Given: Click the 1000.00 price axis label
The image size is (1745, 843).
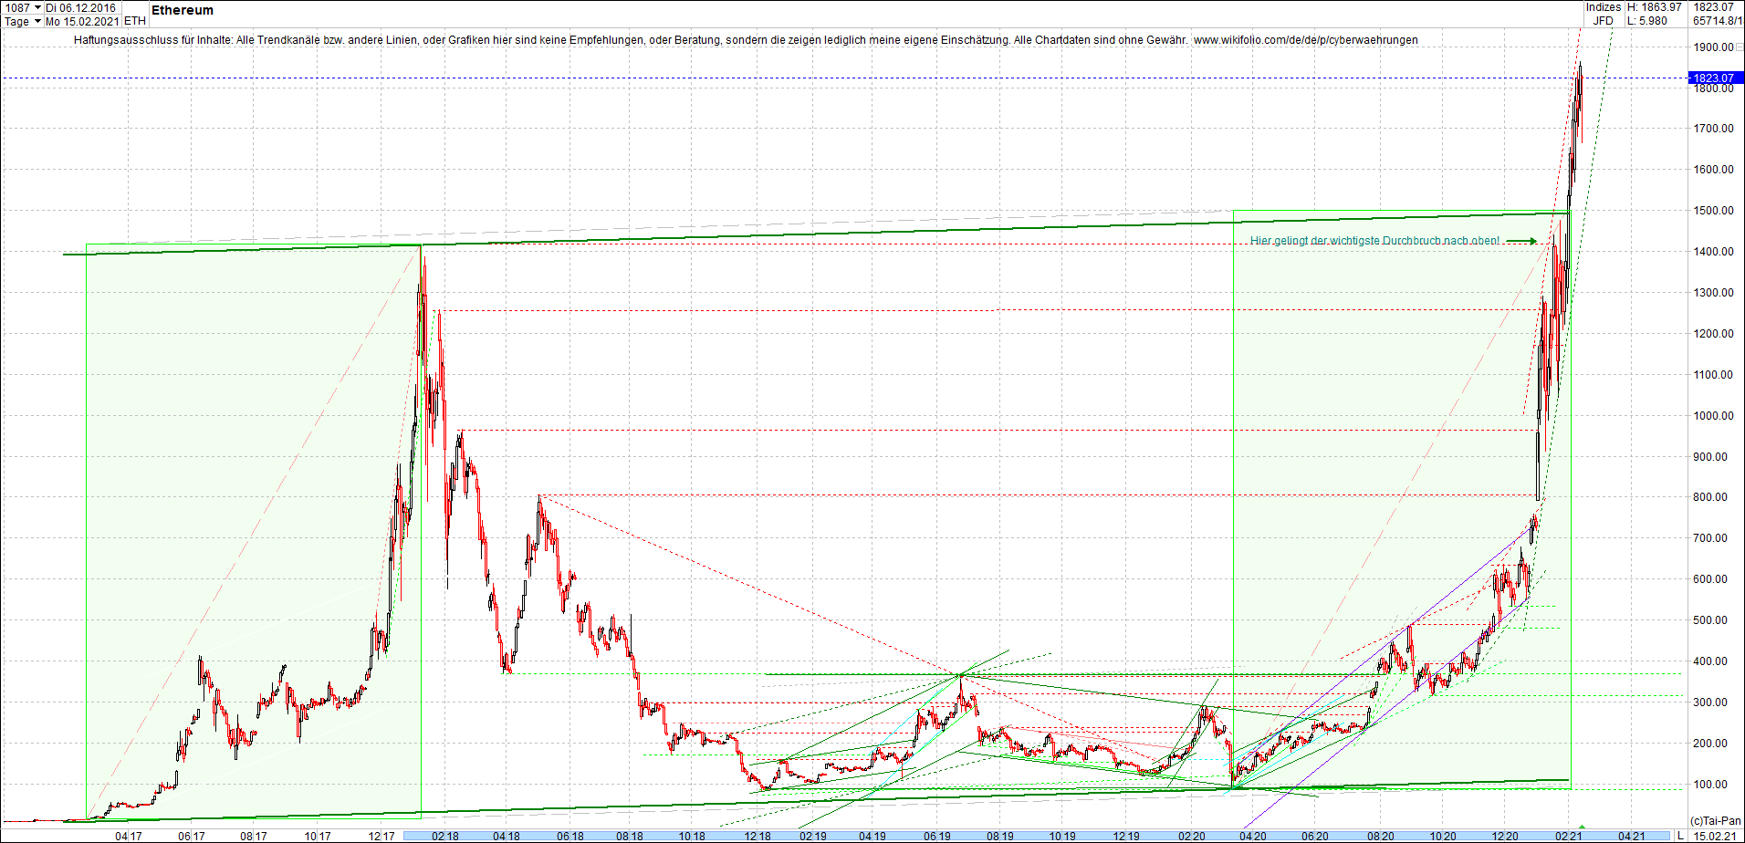Looking at the screenshot, I should [1713, 416].
